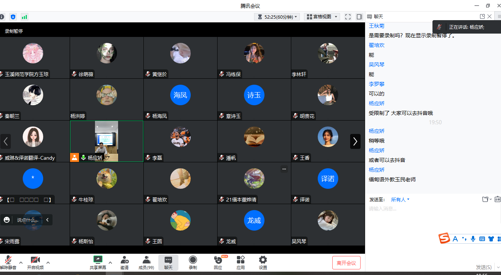The width and height of the screenshot is (501, 275).
Task: Go to next participant page arrow
Action: pyautogui.click(x=355, y=141)
